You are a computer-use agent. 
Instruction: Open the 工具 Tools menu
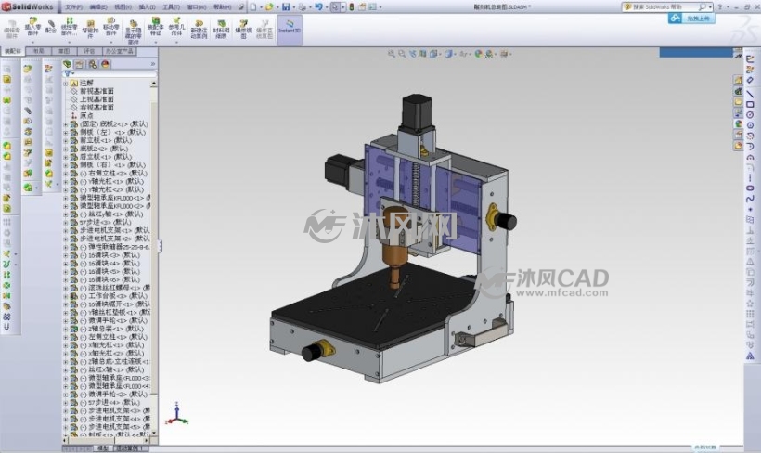(171, 7)
